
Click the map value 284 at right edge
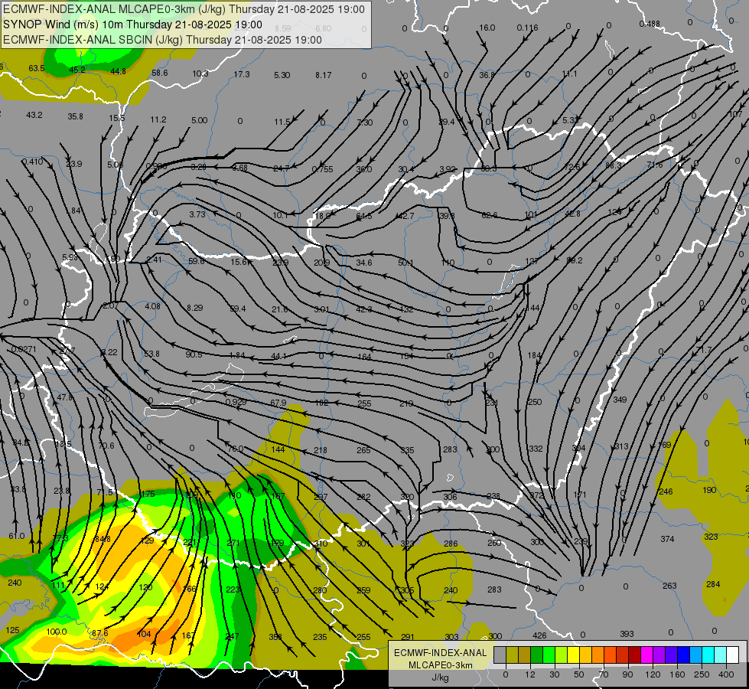(x=713, y=584)
